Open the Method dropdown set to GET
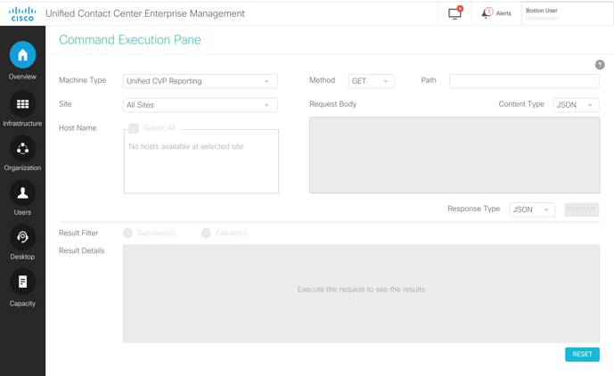 tap(372, 81)
